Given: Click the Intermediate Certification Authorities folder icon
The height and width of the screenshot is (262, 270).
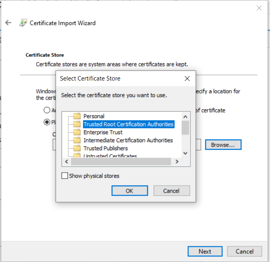Looking at the screenshot, I should pyautogui.click(x=77, y=140).
